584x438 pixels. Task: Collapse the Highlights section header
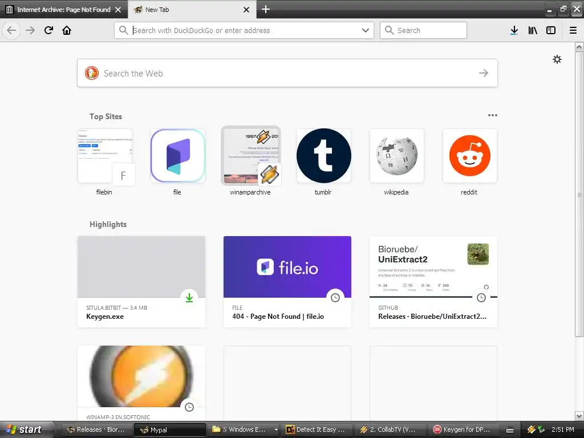(x=108, y=224)
